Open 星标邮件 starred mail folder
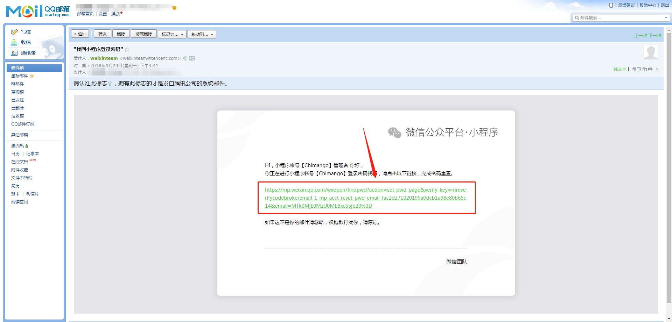 pyautogui.click(x=20, y=76)
